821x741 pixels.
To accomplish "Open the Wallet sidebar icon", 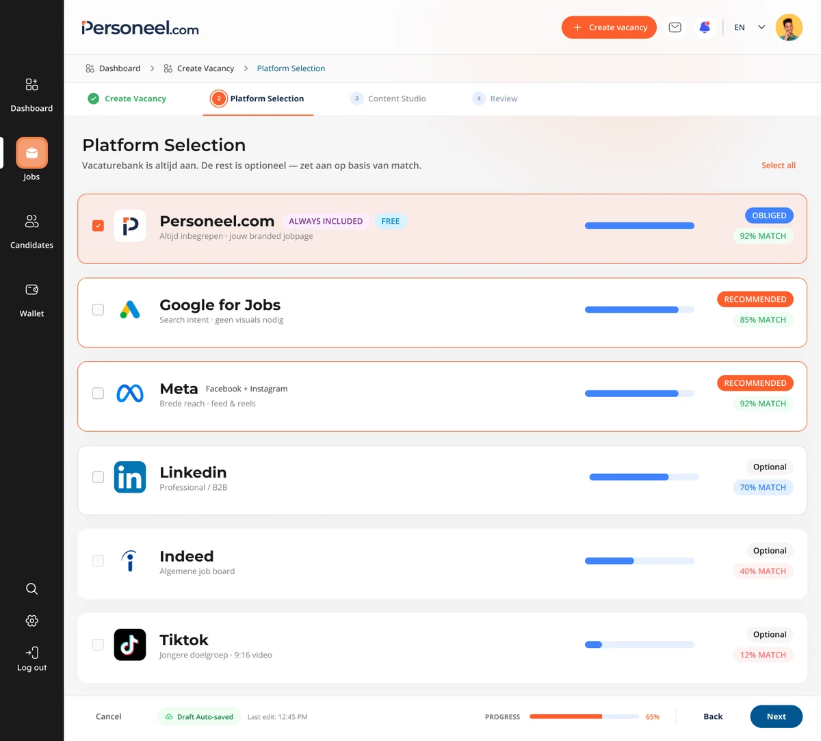I will pos(31,289).
